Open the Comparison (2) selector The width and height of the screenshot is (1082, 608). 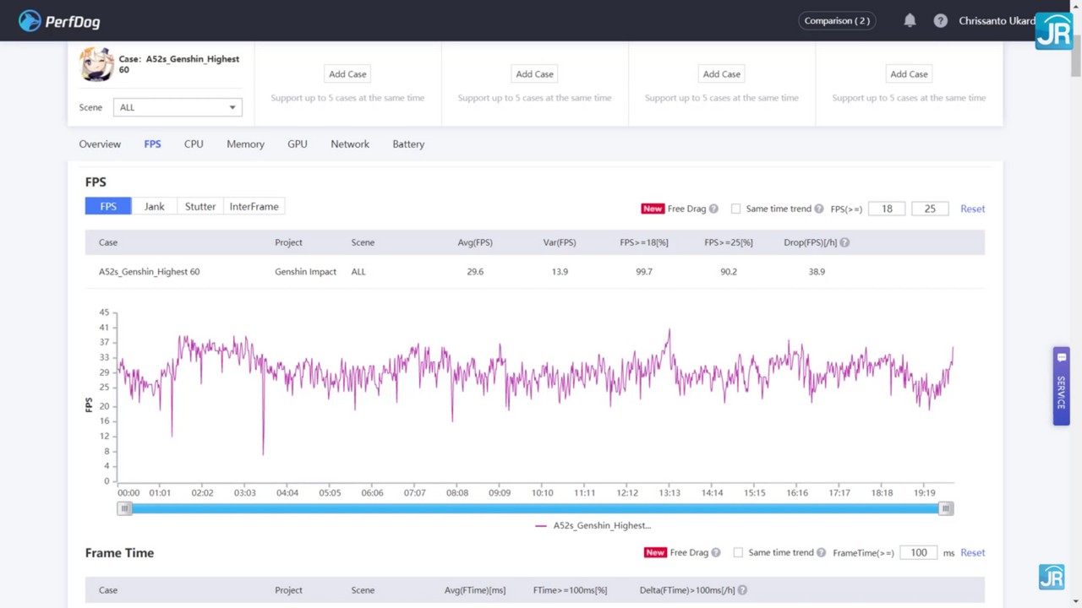pos(836,20)
